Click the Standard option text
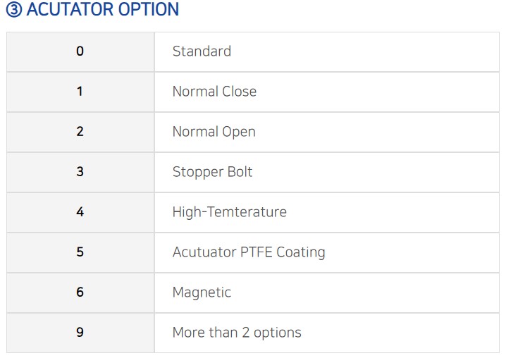506x358 pixels. click(202, 51)
